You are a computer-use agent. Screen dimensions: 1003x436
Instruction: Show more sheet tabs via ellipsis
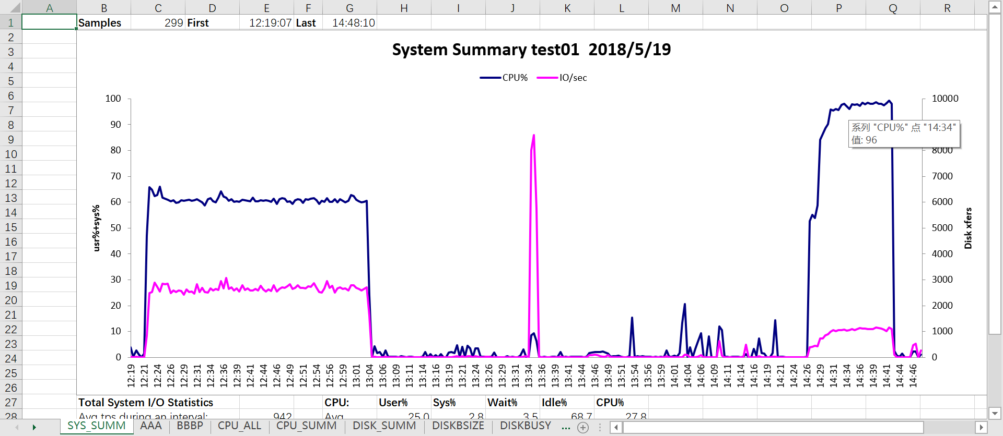pyautogui.click(x=566, y=427)
